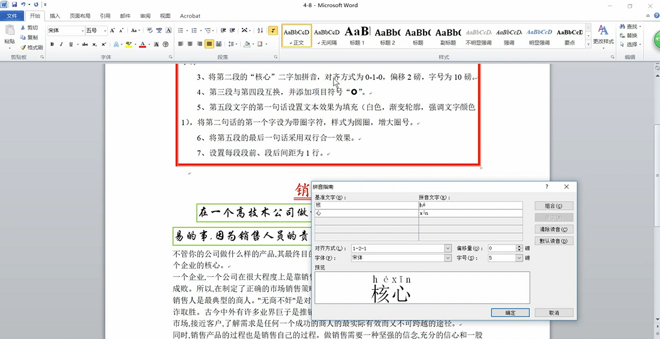Expand the Bullets list dropdown arrow
This screenshot has width=660, height=339.
pos(187,31)
